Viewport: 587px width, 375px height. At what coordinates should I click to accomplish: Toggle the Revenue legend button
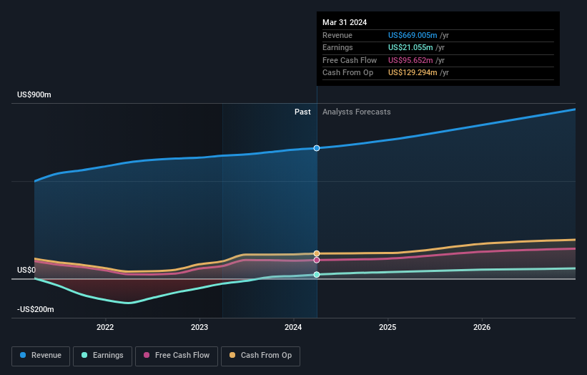click(x=41, y=356)
